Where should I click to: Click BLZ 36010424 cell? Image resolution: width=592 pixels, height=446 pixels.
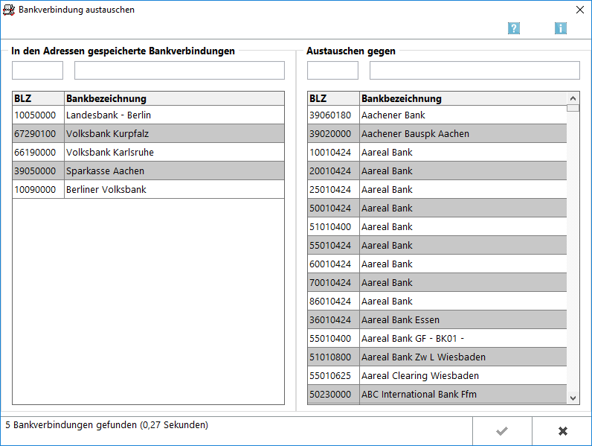pyautogui.click(x=333, y=319)
